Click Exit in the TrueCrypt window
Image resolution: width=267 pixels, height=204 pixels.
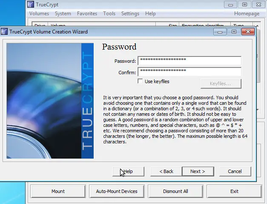pyautogui.click(x=234, y=191)
